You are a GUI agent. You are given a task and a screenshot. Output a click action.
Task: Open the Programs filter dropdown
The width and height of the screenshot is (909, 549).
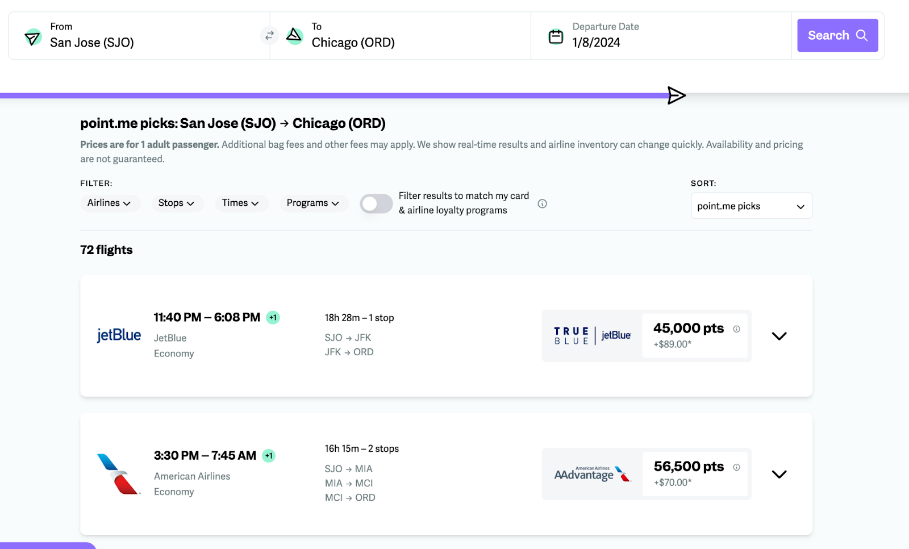coord(313,203)
